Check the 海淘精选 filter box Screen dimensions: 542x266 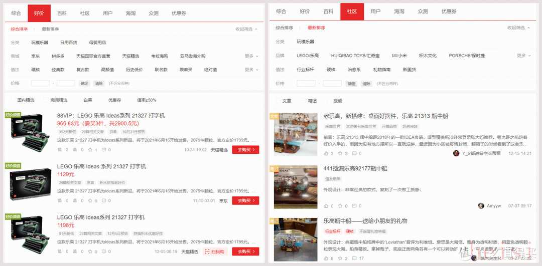point(47,100)
